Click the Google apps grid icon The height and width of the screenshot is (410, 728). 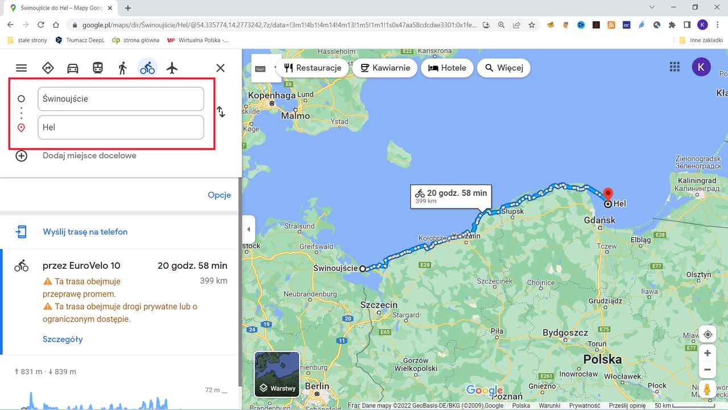tap(675, 67)
